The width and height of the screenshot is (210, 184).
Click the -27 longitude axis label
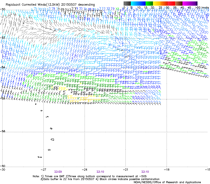pyautogui.click(x=43, y=170)
